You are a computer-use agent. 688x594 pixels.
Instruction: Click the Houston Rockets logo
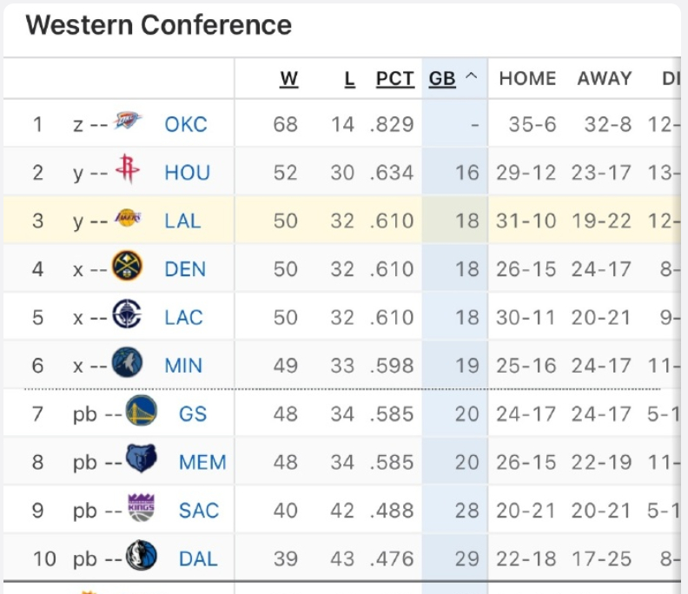128,171
